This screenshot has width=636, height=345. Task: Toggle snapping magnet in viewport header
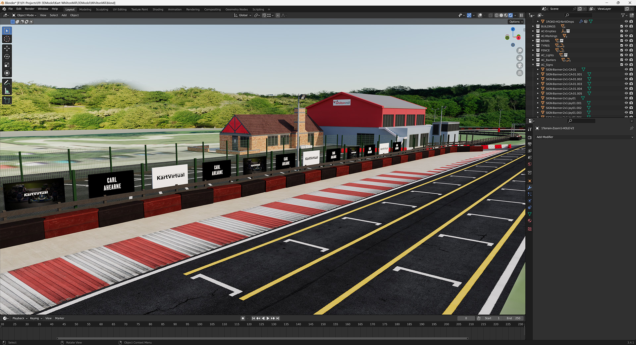click(264, 15)
